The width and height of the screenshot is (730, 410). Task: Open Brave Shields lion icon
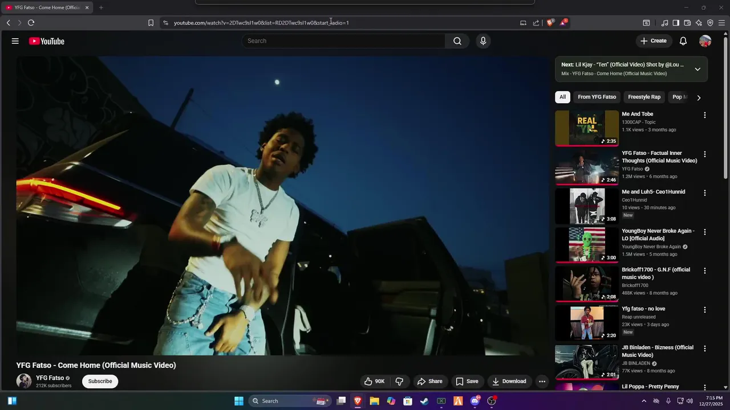point(550,23)
